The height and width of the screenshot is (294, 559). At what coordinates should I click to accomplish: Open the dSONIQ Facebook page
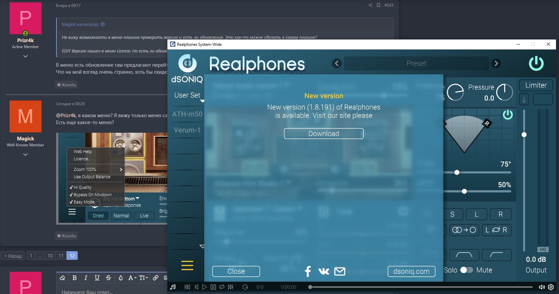308,271
